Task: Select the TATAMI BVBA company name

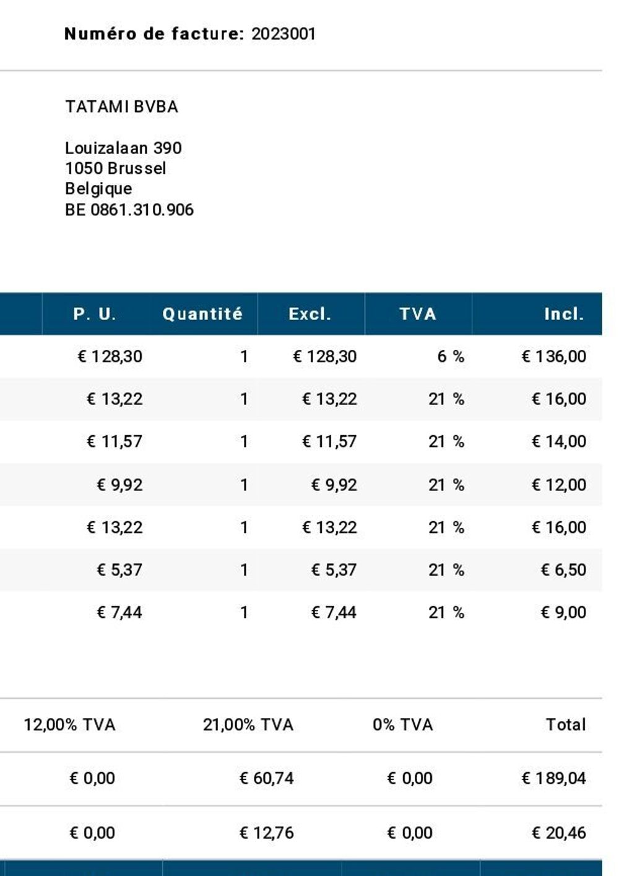Action: [x=122, y=106]
